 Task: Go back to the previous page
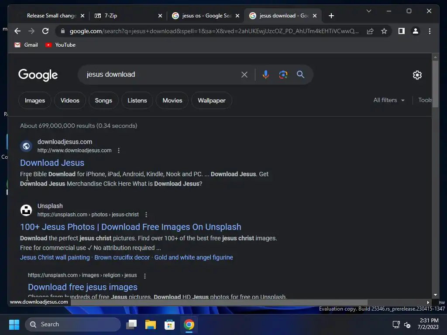pyautogui.click(x=17, y=31)
